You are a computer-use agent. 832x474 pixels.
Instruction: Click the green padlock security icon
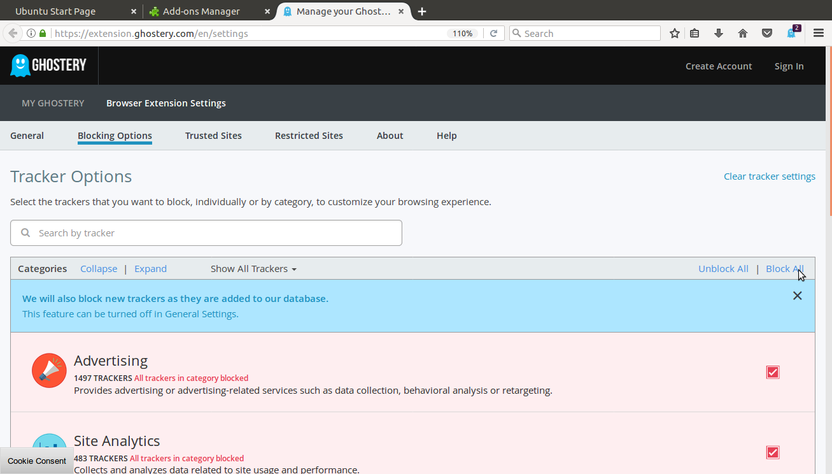(x=43, y=33)
